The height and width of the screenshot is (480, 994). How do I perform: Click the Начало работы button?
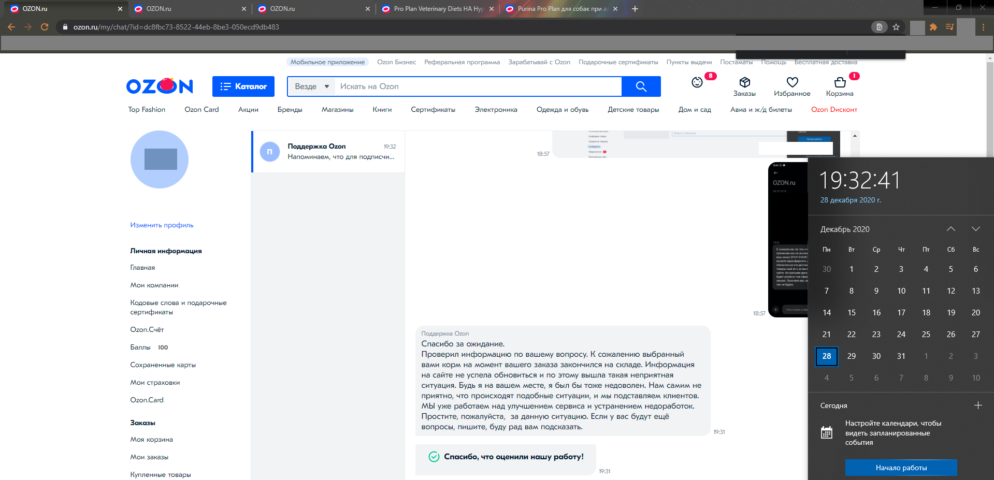[x=901, y=468]
